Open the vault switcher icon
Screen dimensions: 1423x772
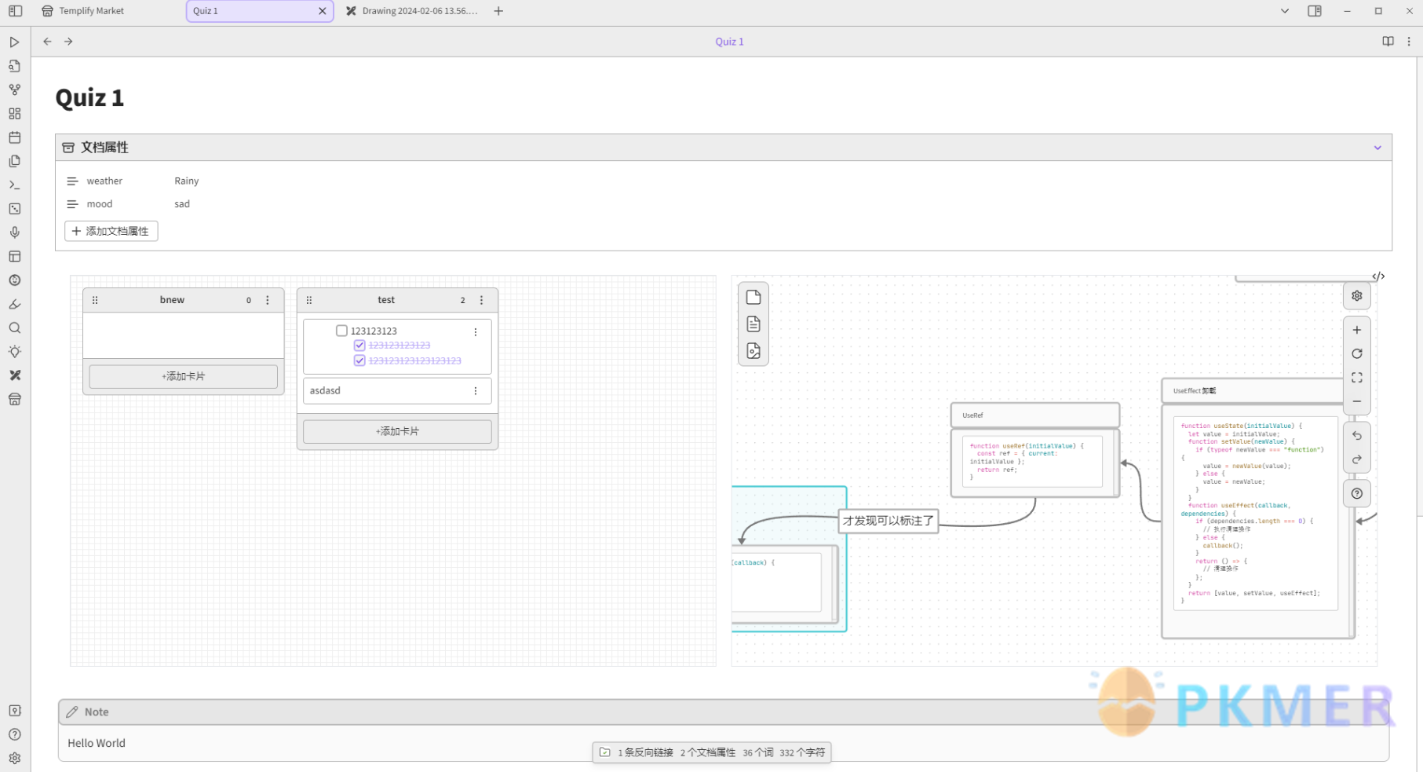15,711
